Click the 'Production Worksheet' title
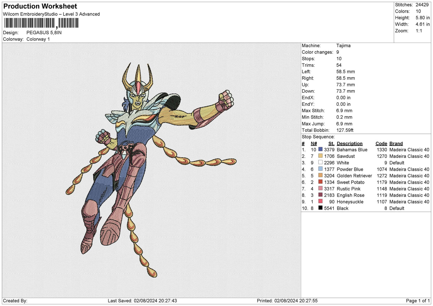Viewport: 433px width, 306px height. pyautogui.click(x=40, y=6)
